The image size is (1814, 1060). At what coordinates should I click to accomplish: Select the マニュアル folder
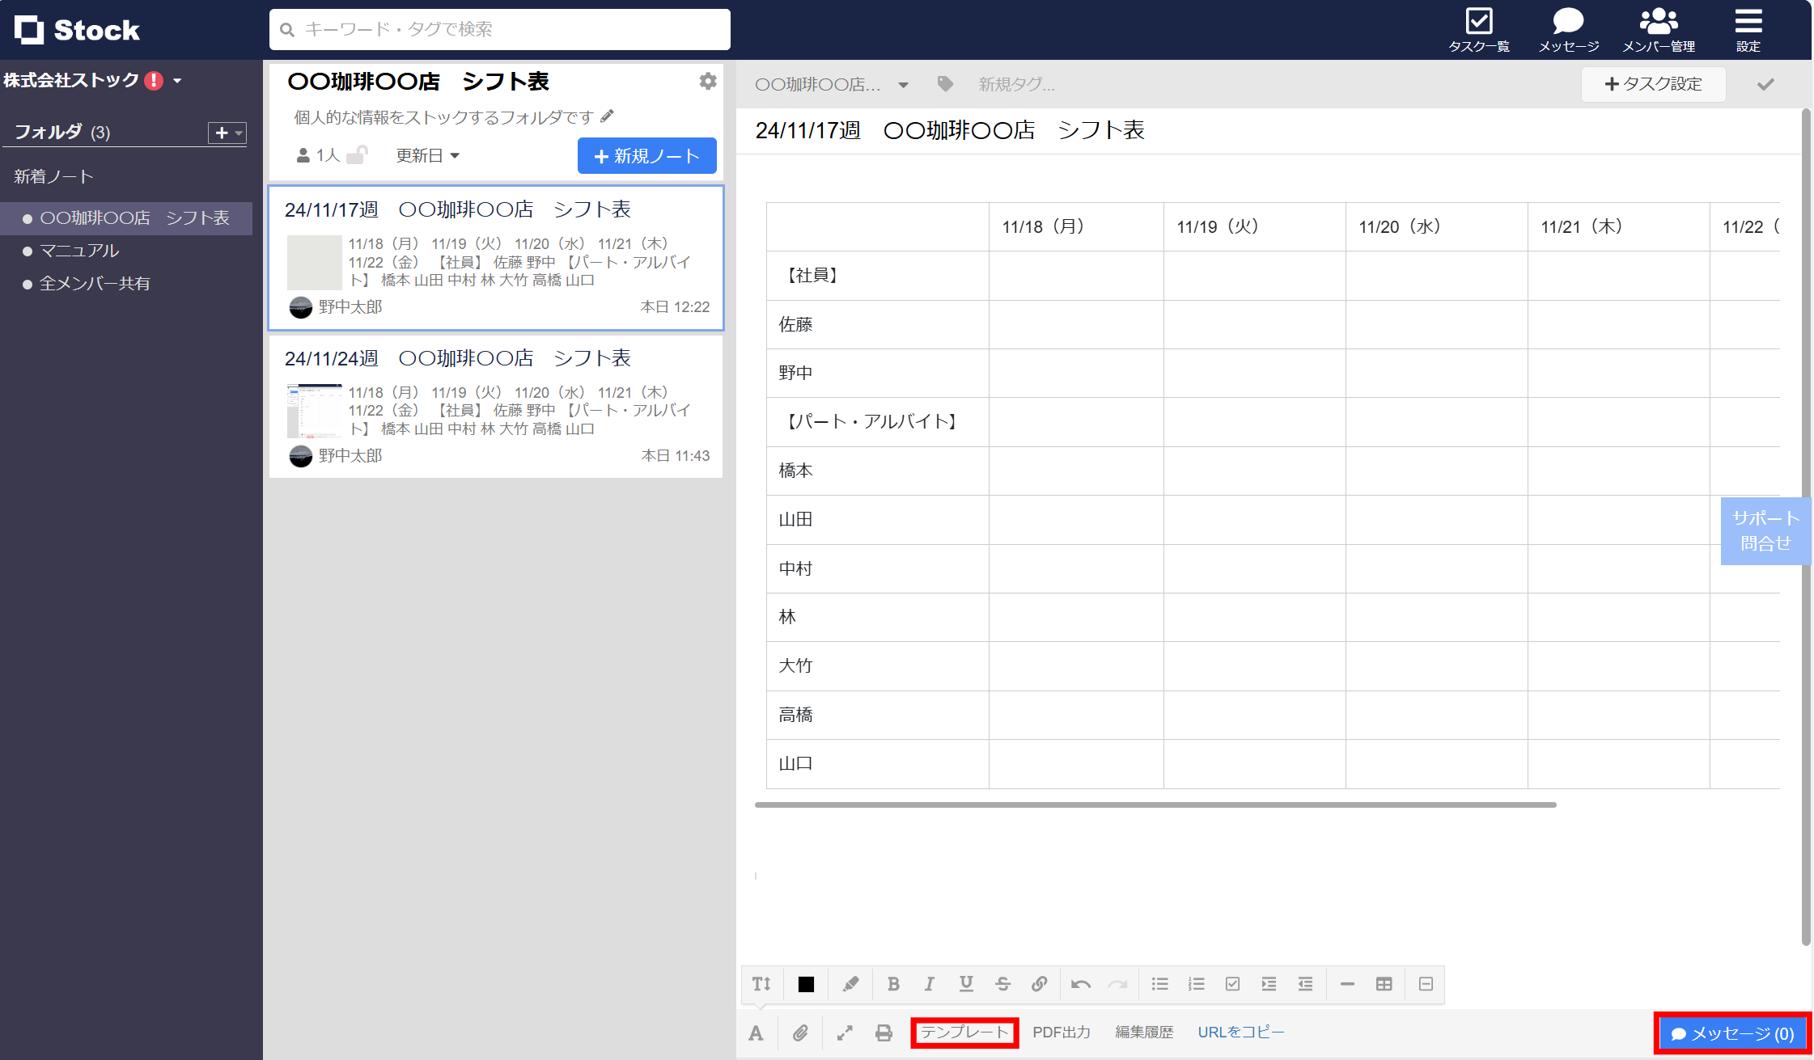tap(79, 251)
